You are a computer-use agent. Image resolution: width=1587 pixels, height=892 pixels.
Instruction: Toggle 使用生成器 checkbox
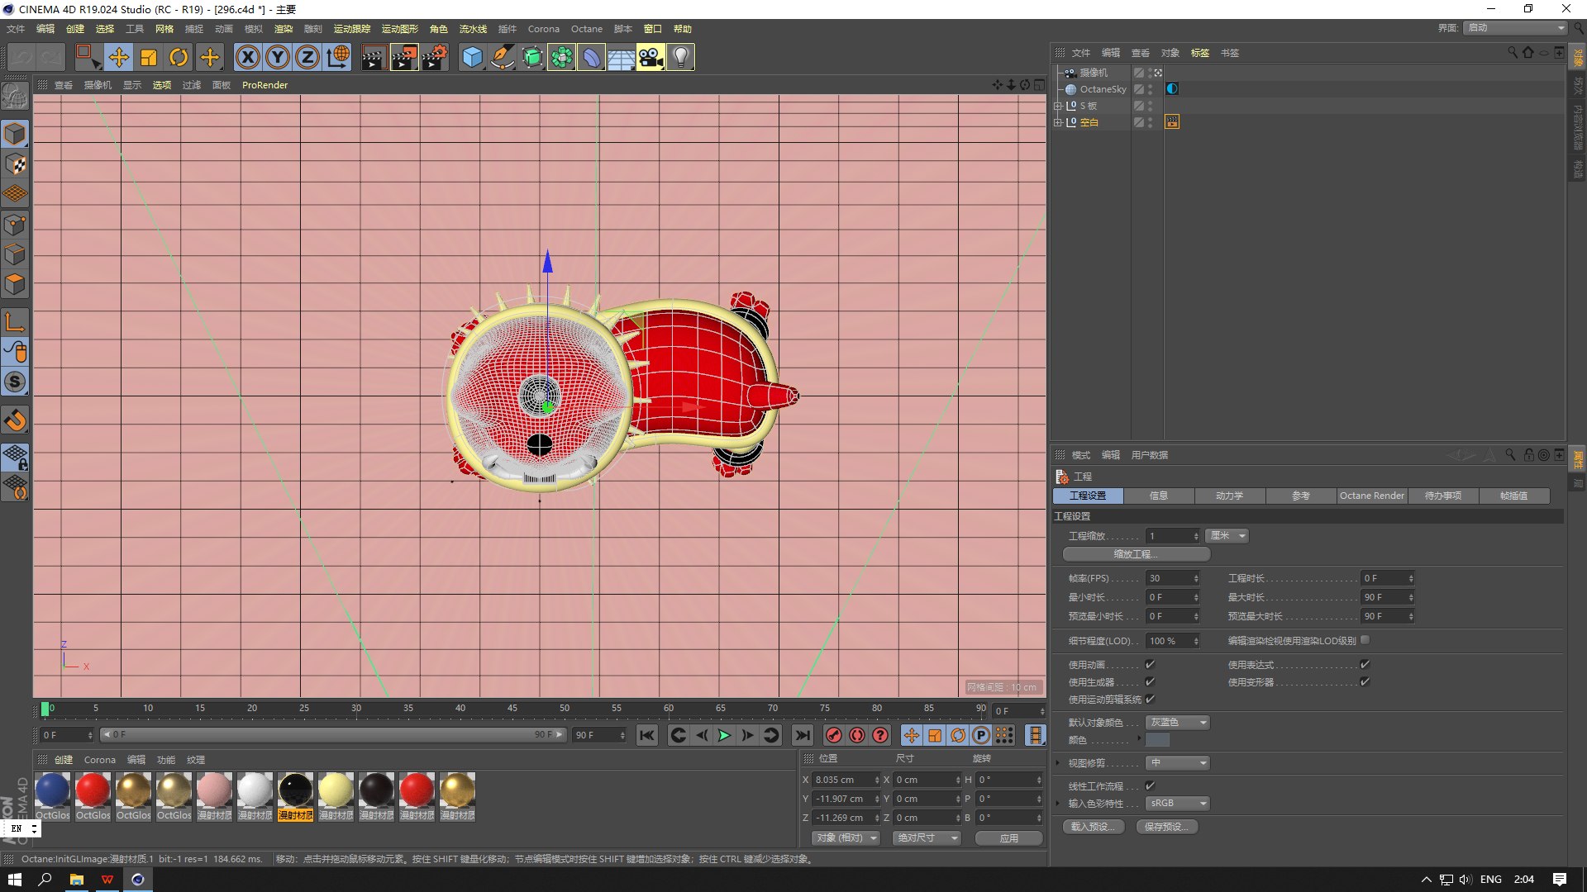(x=1150, y=681)
